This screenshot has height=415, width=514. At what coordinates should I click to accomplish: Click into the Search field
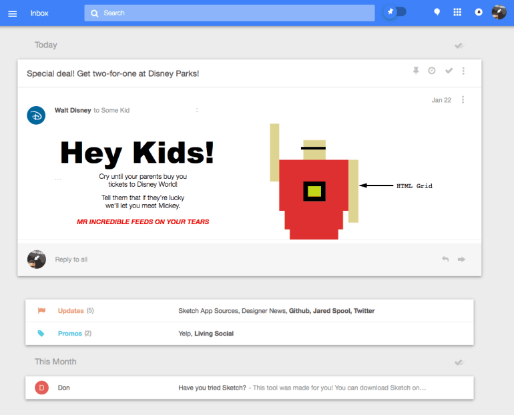tap(230, 13)
